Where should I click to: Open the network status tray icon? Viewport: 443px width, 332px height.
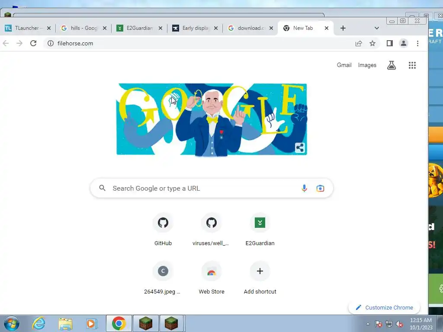tap(389, 324)
